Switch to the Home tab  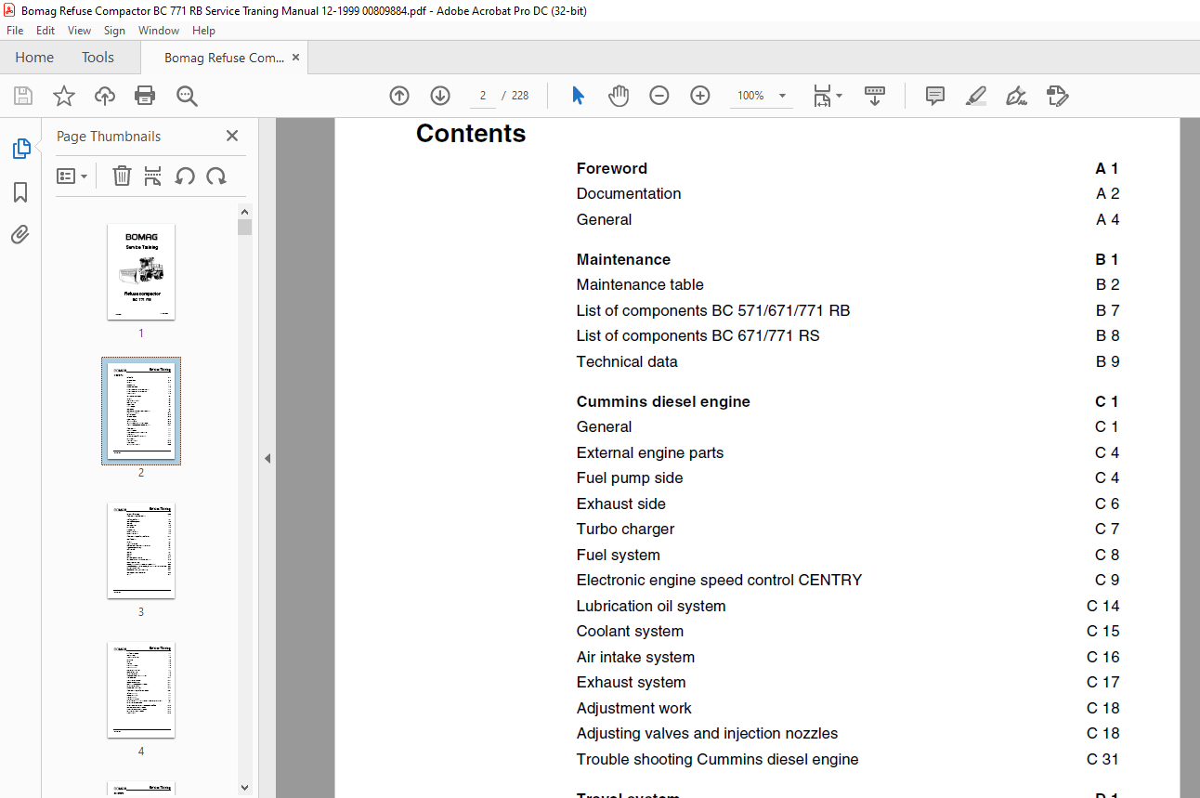click(34, 58)
